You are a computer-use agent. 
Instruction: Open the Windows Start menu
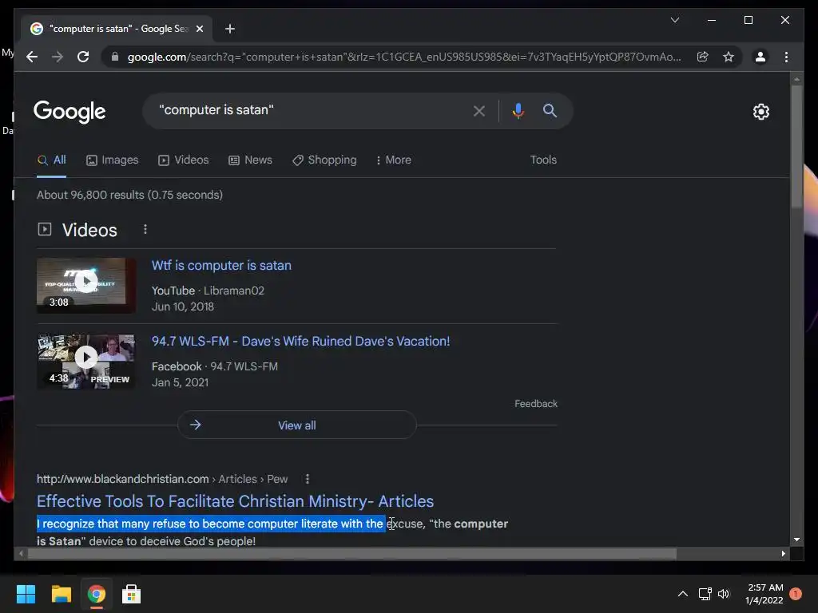point(26,594)
